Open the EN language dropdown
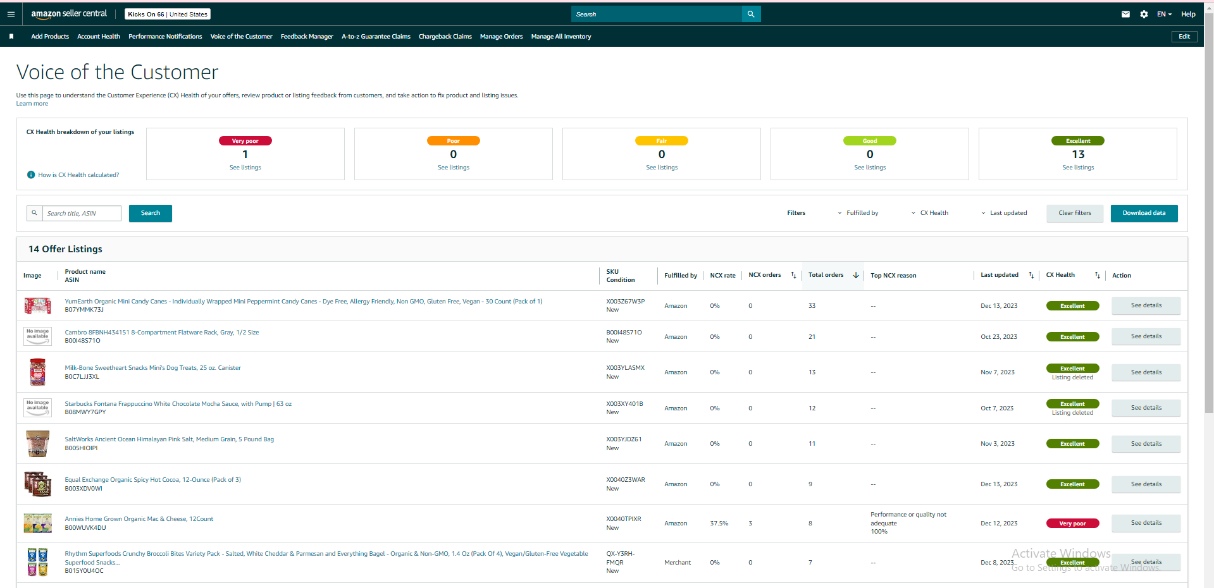Screen dimensions: 1214x588 point(1164,14)
